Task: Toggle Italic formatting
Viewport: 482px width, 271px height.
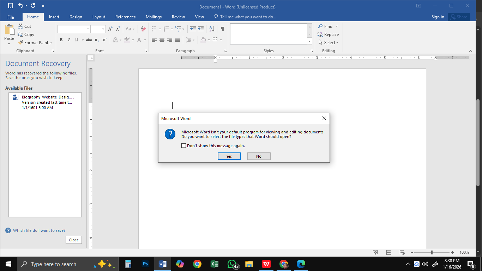Action: pos(69,40)
